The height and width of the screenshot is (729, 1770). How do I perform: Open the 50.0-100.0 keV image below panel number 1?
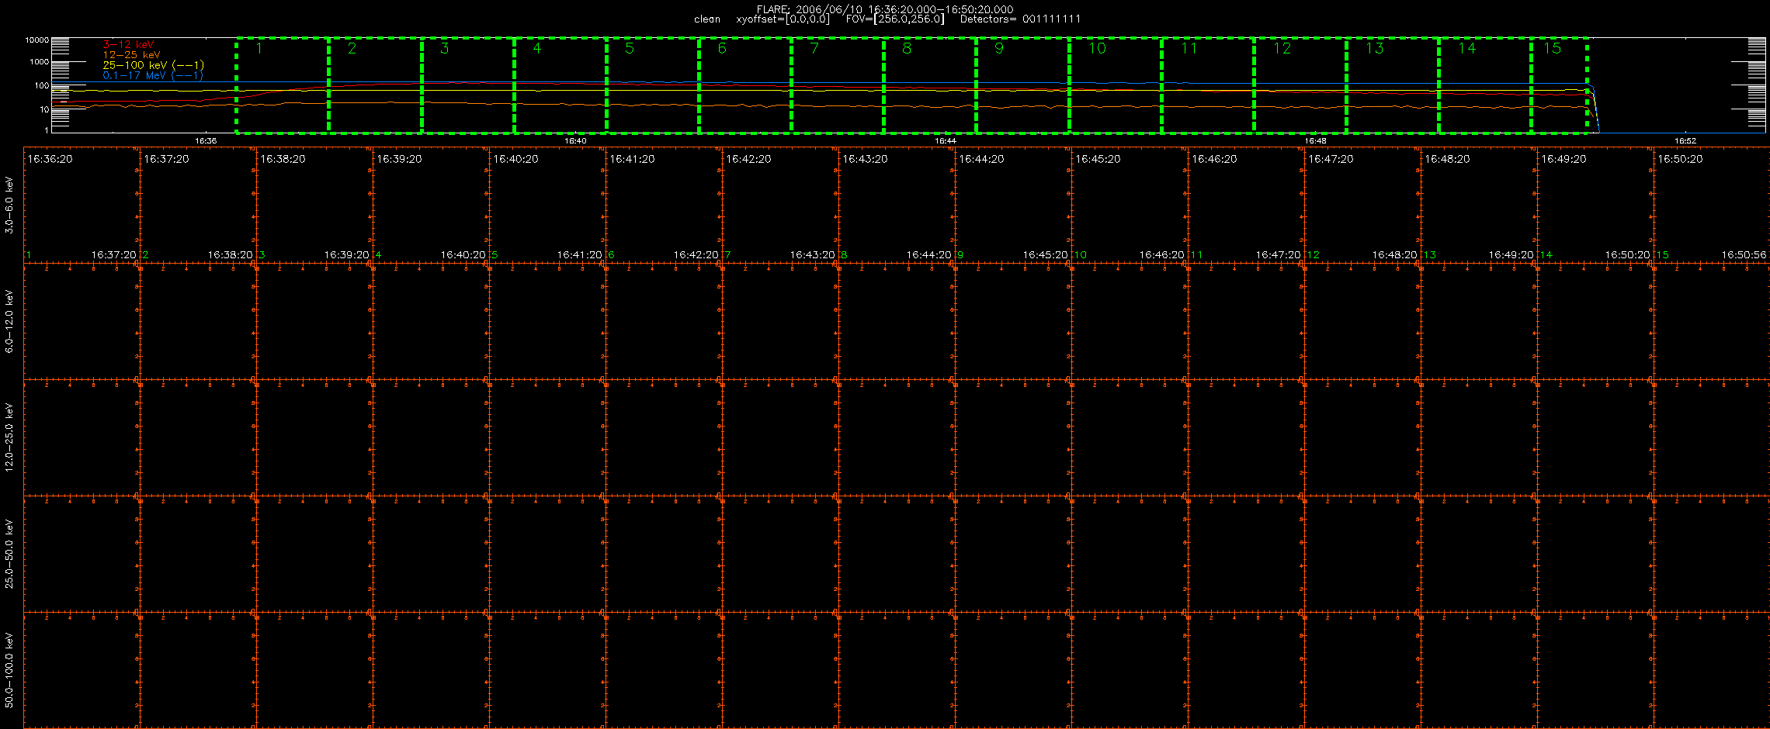click(82, 670)
